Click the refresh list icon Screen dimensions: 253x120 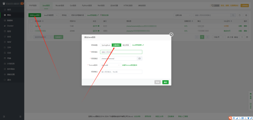pyautogui.click(x=240, y=15)
